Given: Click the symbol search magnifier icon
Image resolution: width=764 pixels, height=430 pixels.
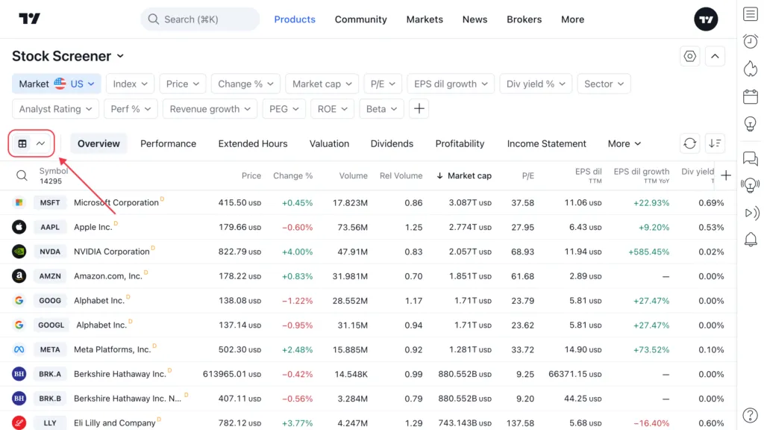Looking at the screenshot, I should [22, 175].
